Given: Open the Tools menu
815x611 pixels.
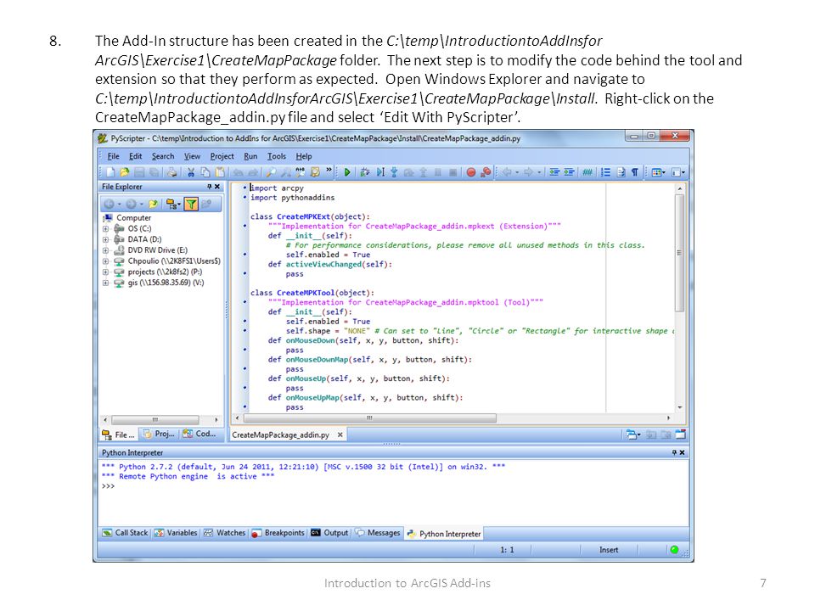Looking at the screenshot, I should (x=277, y=156).
